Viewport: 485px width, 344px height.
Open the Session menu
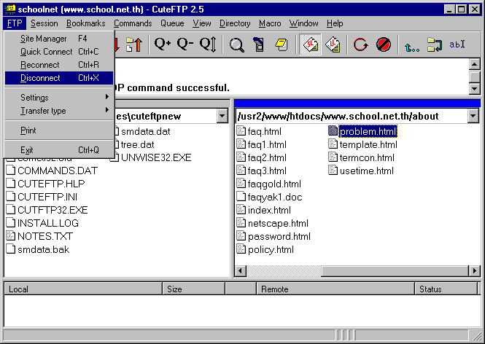(44, 23)
